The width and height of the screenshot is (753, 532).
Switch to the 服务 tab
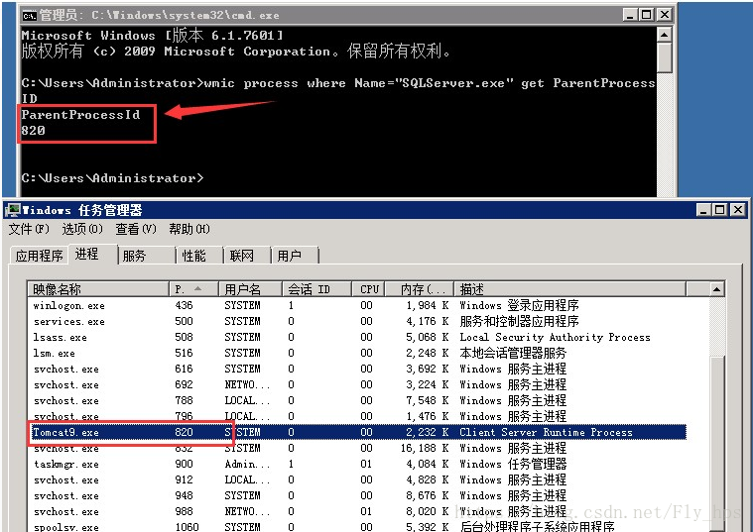[x=147, y=256]
